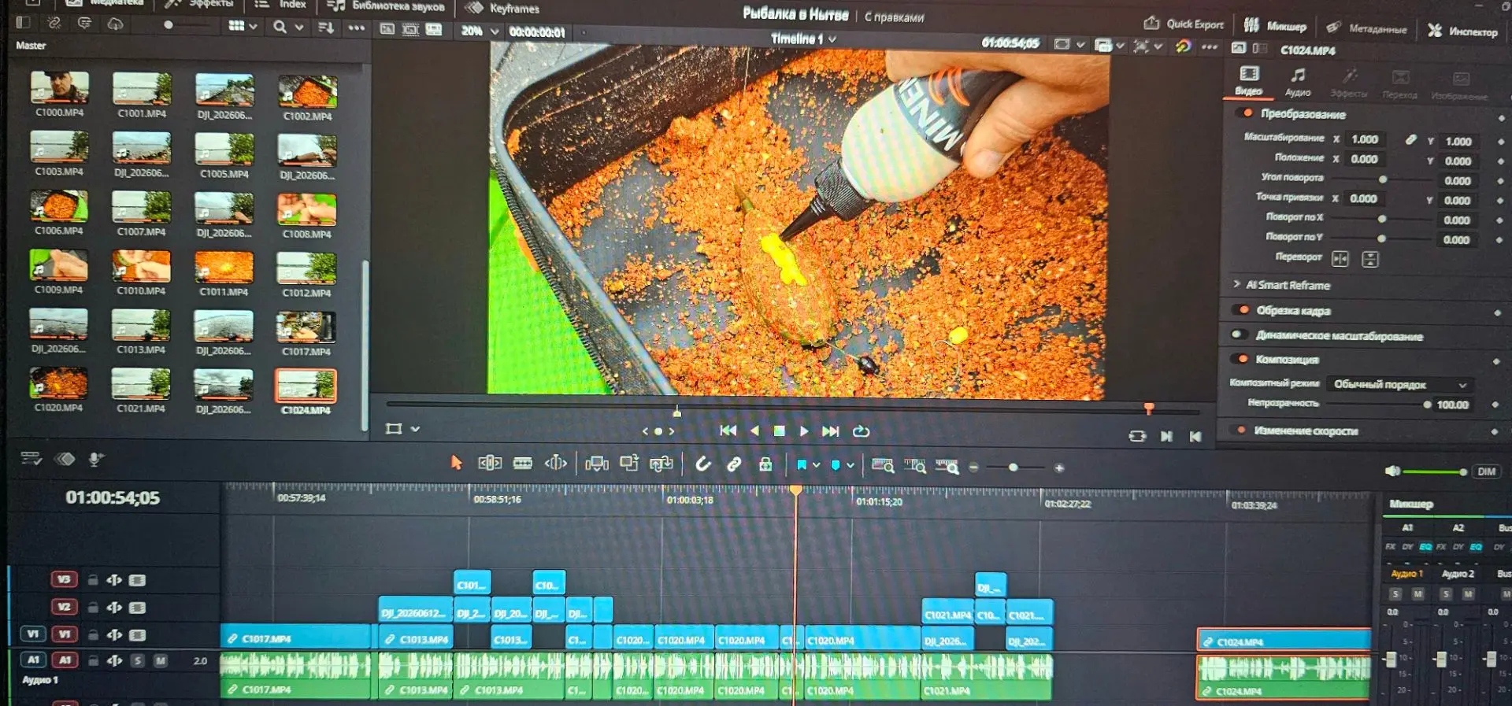Click the flip horizontal icon next to Переворот
The height and width of the screenshot is (706, 1512).
(x=1340, y=259)
